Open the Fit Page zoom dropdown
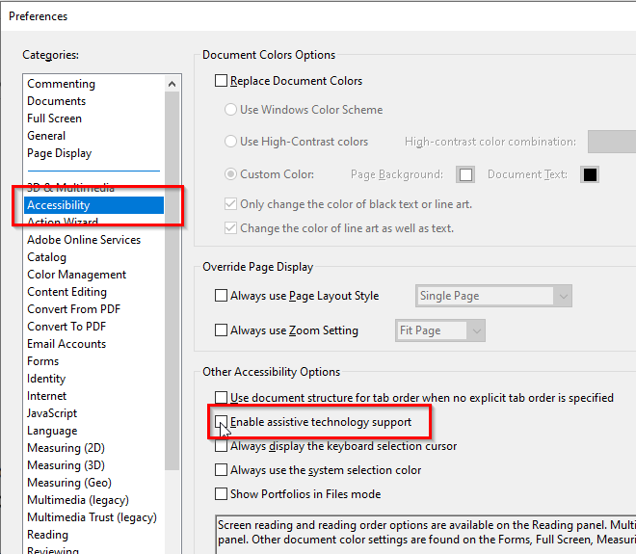 point(440,330)
